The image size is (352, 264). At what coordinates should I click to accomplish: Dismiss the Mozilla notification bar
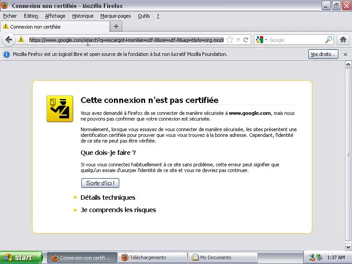pyautogui.click(x=345, y=54)
